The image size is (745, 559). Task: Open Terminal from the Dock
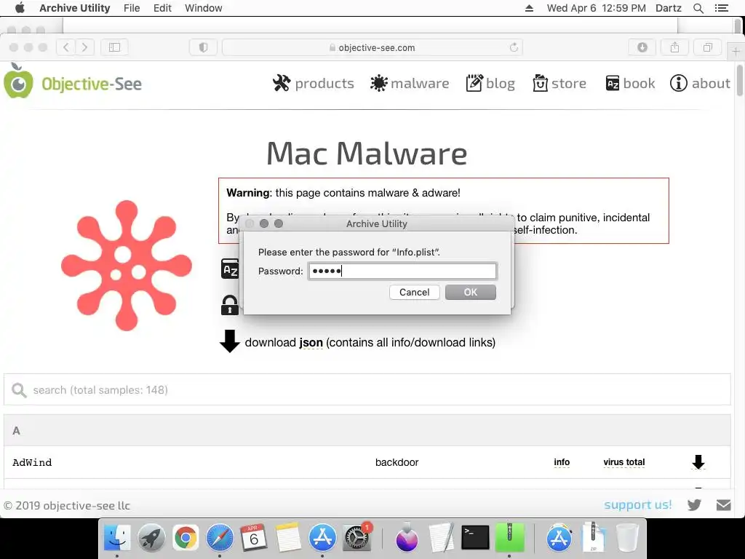(475, 537)
